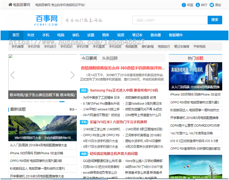229x180 pixels.
Task: Open the 路由器 nav menu item
Action: (156, 35)
